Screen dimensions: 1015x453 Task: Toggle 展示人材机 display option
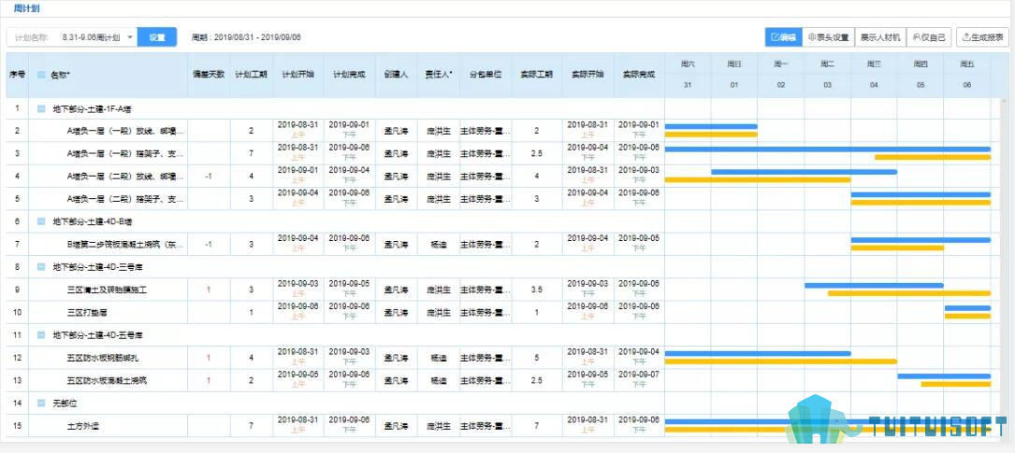point(879,37)
